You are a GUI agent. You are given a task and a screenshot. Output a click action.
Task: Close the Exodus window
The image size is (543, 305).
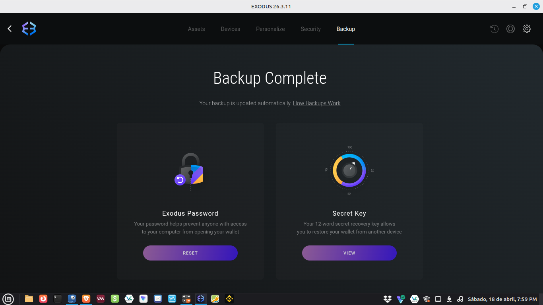click(x=536, y=6)
